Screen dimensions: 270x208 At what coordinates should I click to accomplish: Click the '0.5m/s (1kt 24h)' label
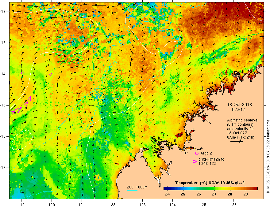(241, 137)
